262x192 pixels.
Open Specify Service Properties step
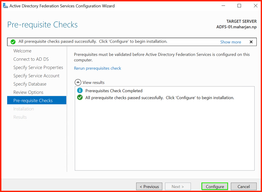click(38, 67)
